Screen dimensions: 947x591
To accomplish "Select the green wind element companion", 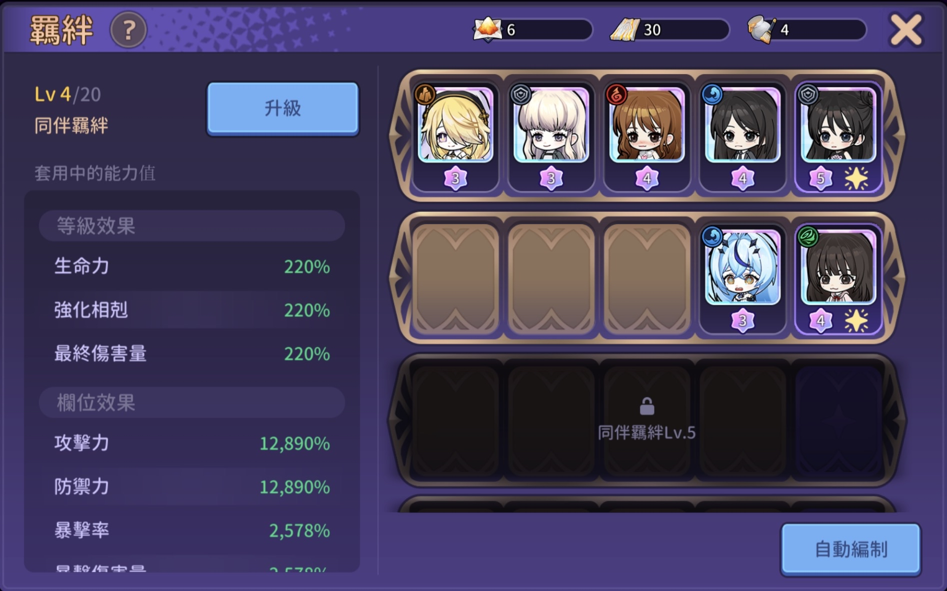I will 838,278.
